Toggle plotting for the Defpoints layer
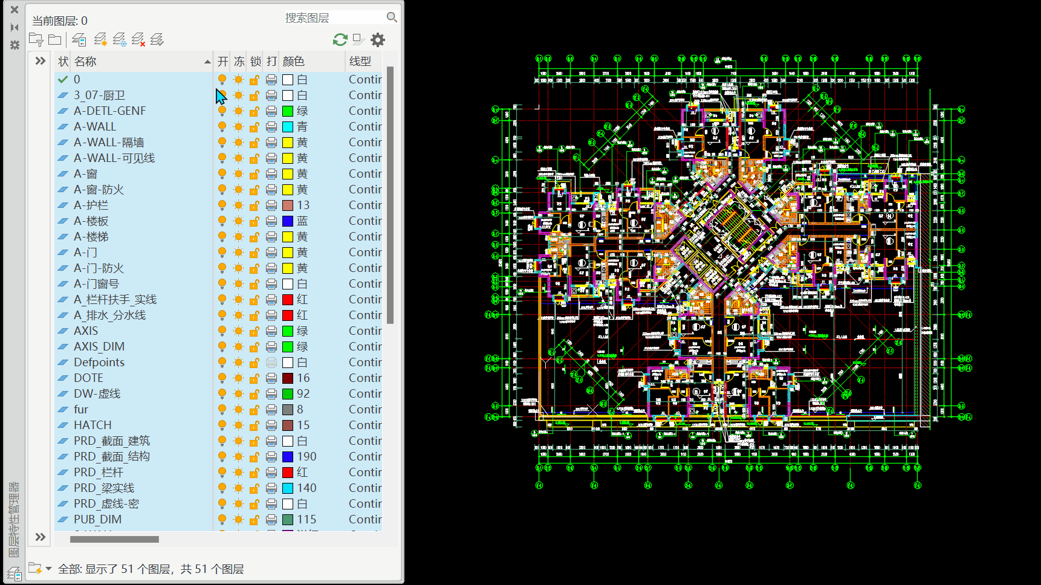Screen dimensions: 1041x585 click(x=271, y=363)
